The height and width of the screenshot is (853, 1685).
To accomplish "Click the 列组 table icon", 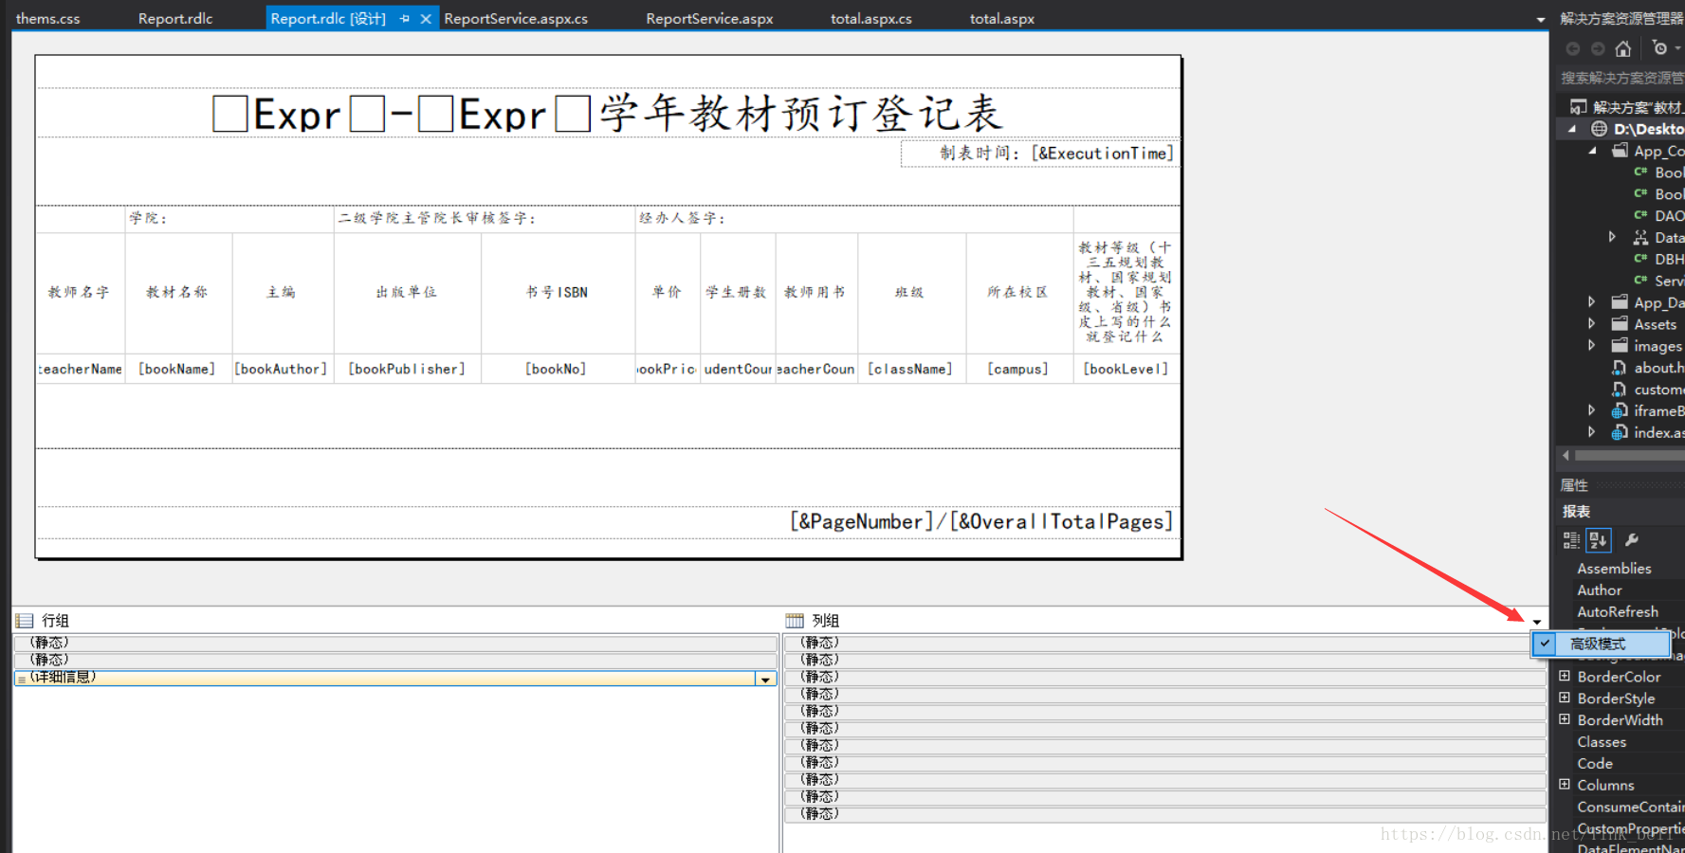I will click(x=795, y=621).
